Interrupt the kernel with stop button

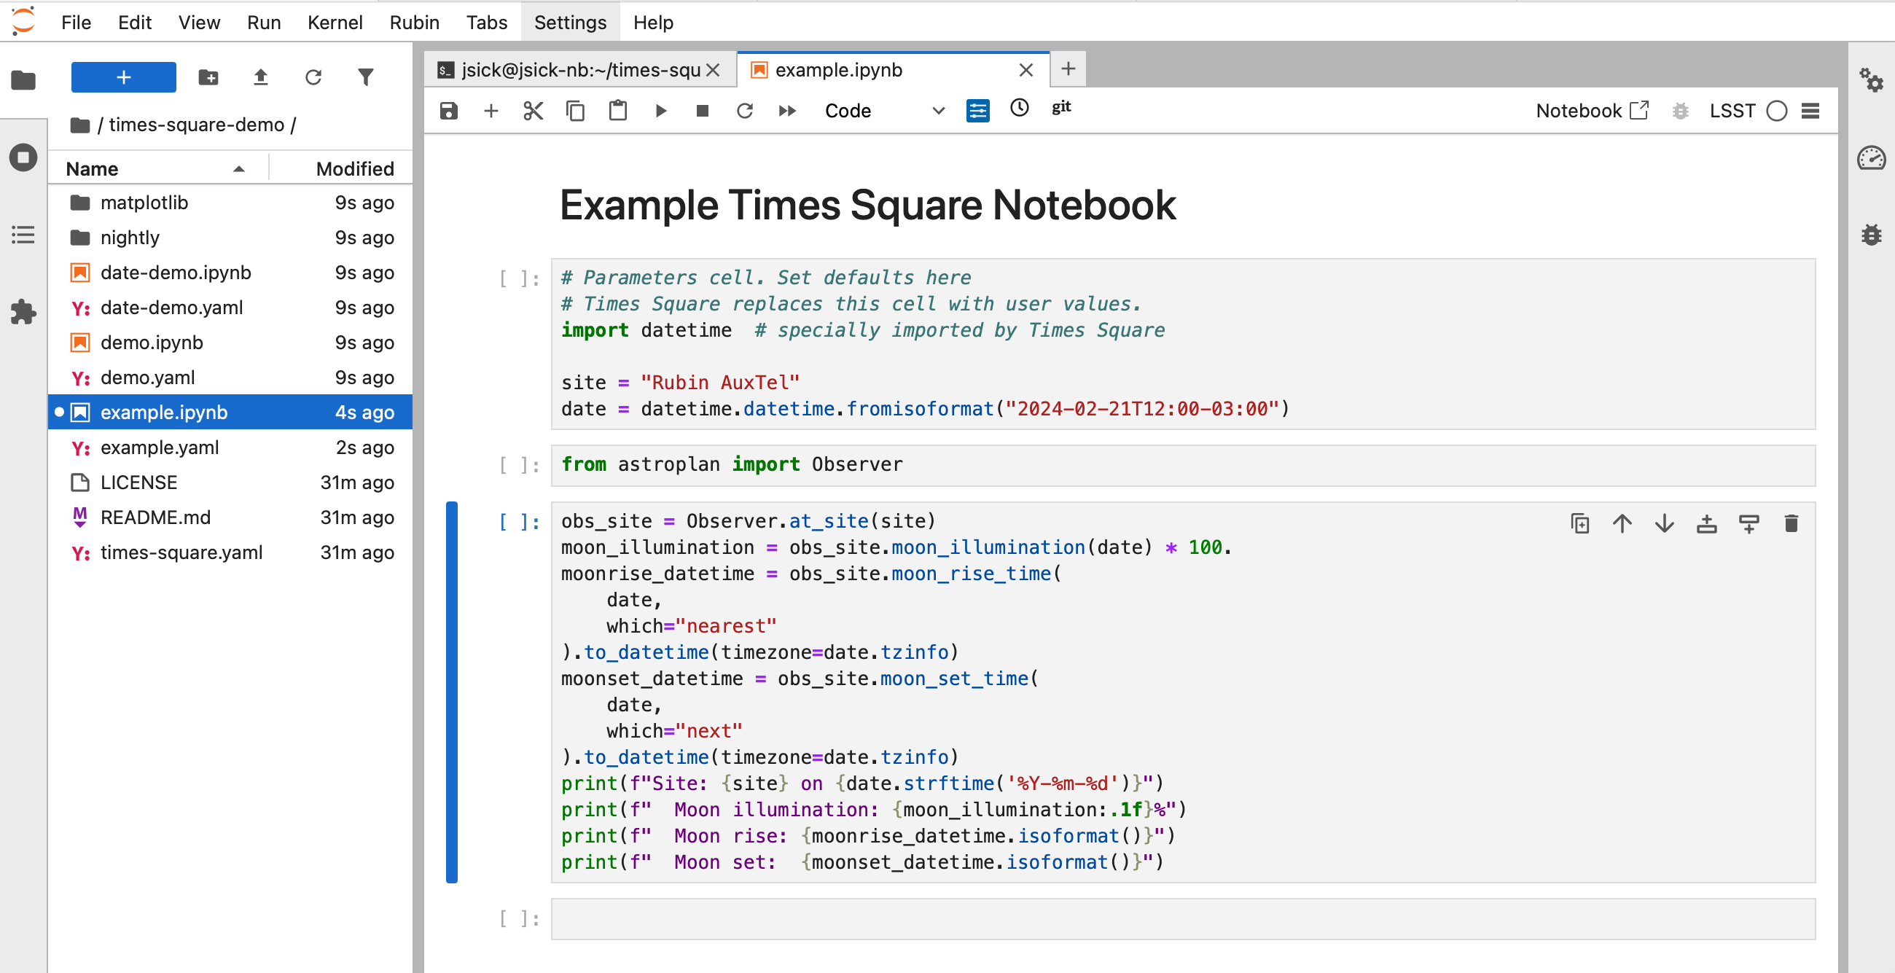click(x=703, y=111)
